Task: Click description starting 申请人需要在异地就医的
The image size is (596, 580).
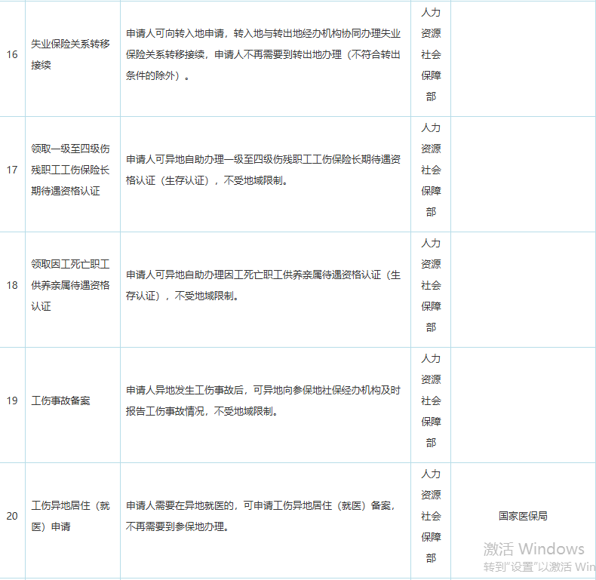Action: coord(262,516)
